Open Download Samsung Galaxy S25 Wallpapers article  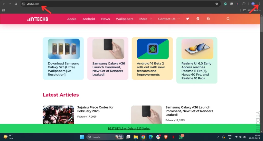pyautogui.click(x=64, y=69)
